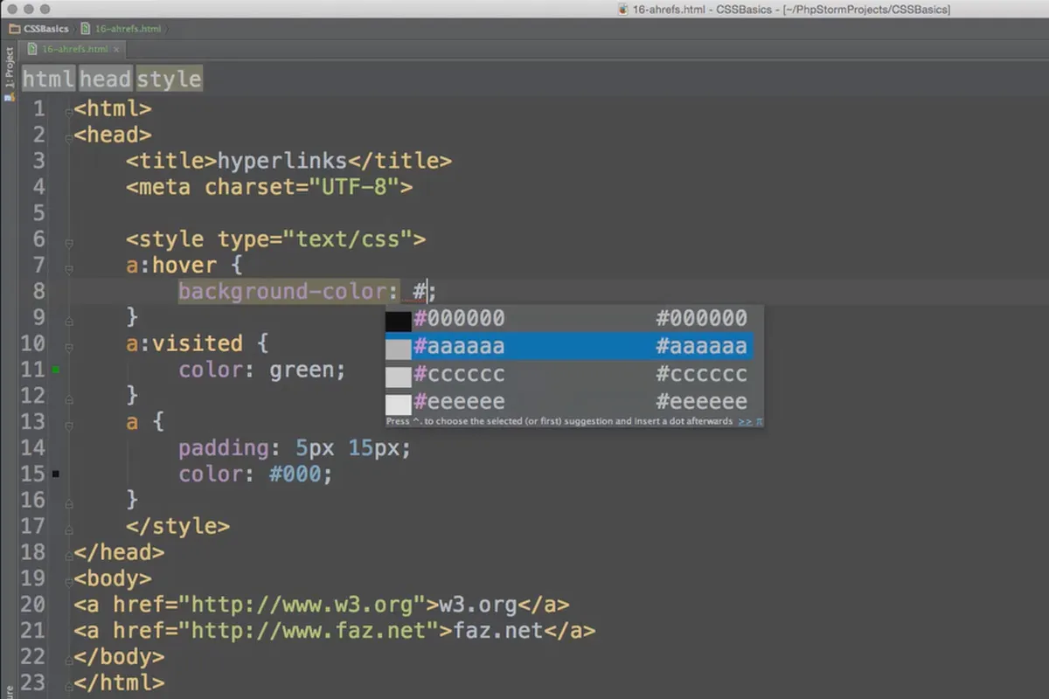Image resolution: width=1049 pixels, height=699 pixels.
Task: Click the macOS window close button
Action: [x=10, y=9]
